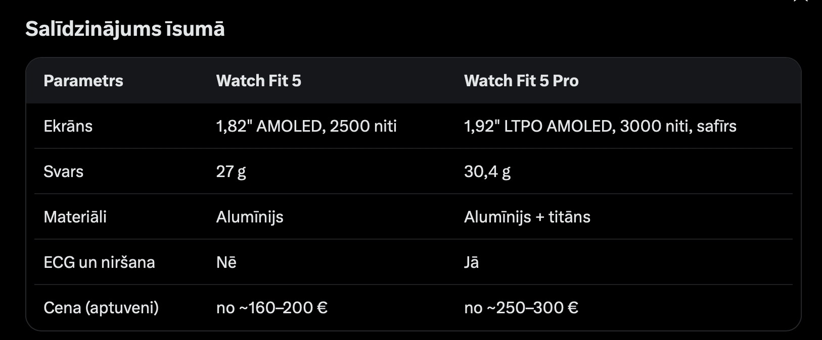Click the Salīdzinājums īsumā heading
This screenshot has width=822, height=340.
(x=125, y=29)
